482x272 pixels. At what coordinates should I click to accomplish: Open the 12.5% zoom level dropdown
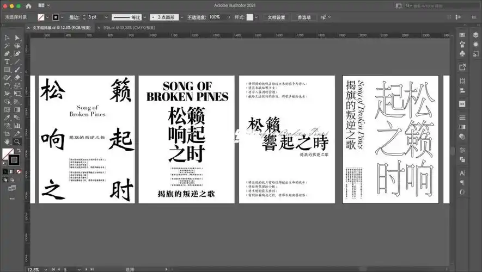pyautogui.click(x=46, y=269)
